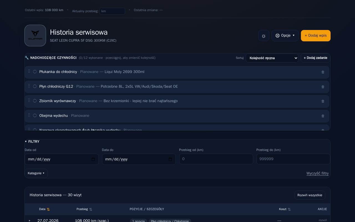Delete the Obejma wydechu task

point(323,116)
